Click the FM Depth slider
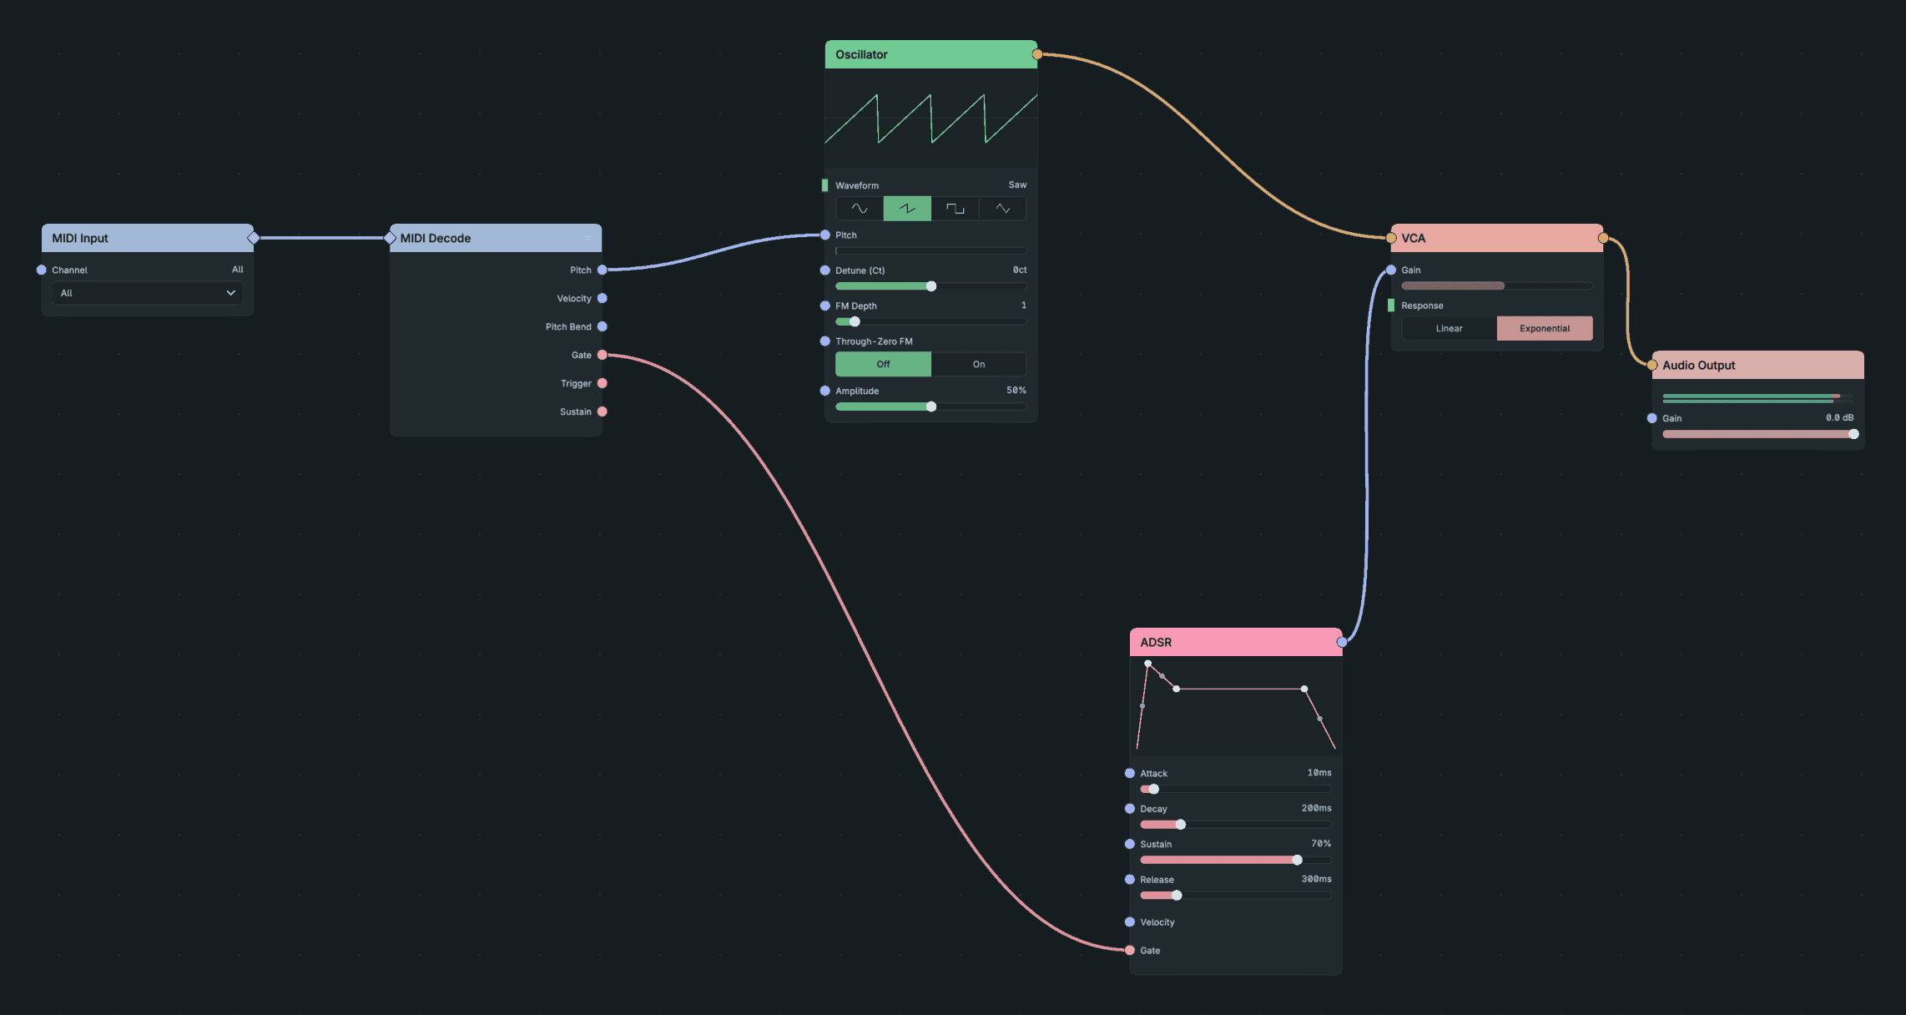This screenshot has width=1906, height=1015. tap(930, 321)
